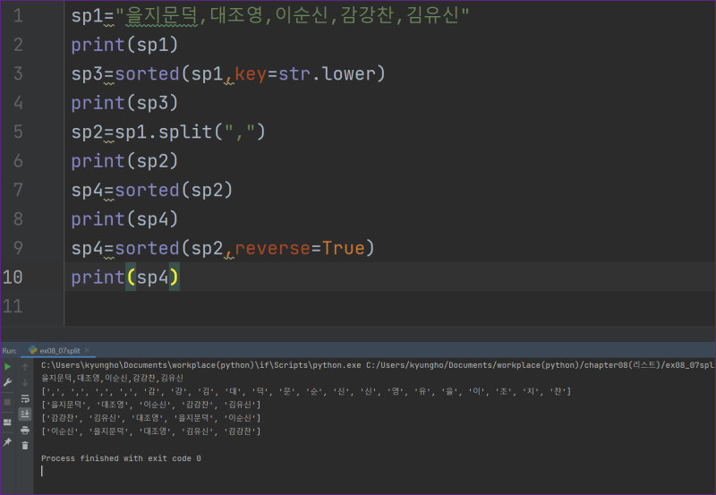716x495 pixels.
Task: Click console list starting with '을지문덕'
Action: point(150,405)
